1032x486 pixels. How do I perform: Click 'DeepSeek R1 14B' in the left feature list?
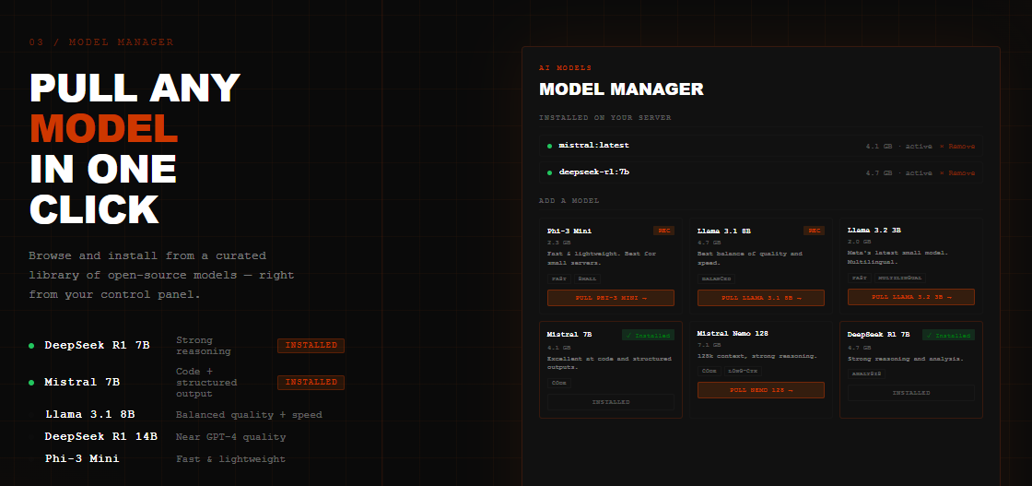pyautogui.click(x=100, y=436)
